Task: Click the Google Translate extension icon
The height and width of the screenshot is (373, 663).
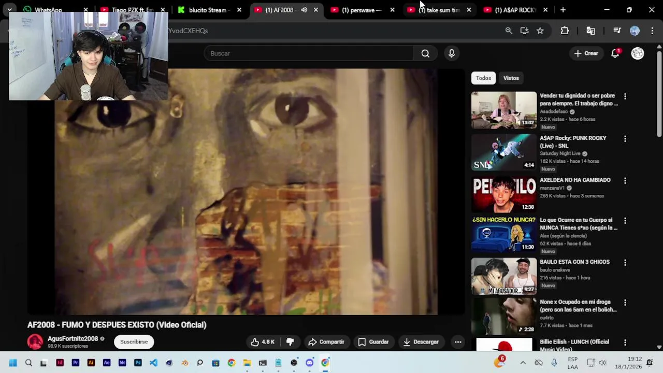Action: tap(590, 31)
